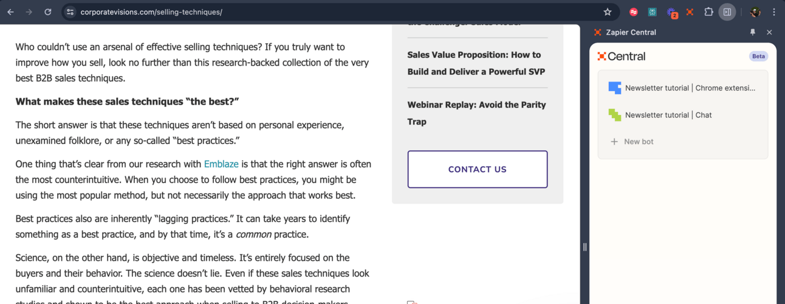This screenshot has width=785, height=304.
Task: Bookmark this page with the star icon
Action: pyautogui.click(x=608, y=12)
